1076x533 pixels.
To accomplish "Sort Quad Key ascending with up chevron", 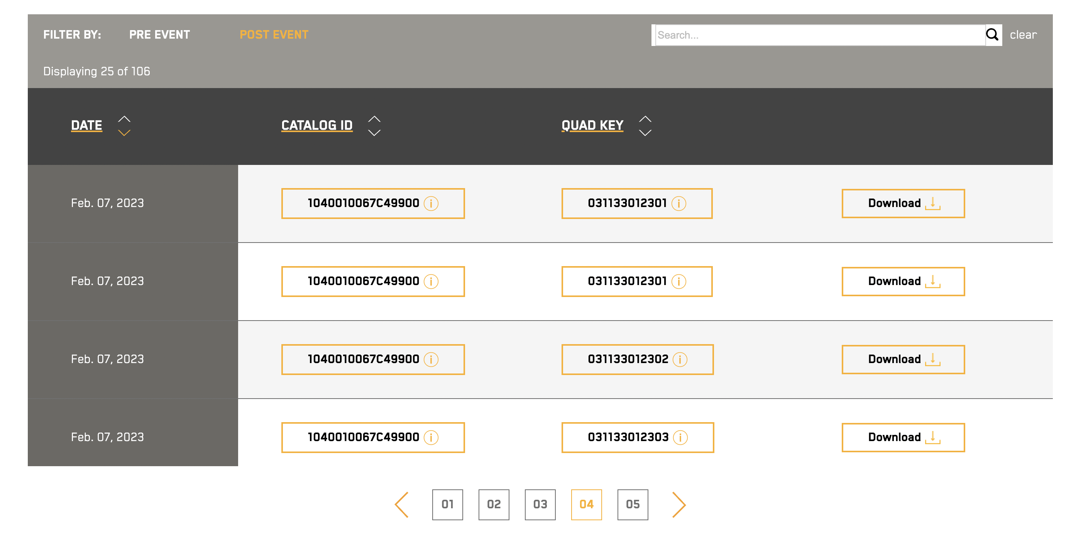I will [645, 119].
